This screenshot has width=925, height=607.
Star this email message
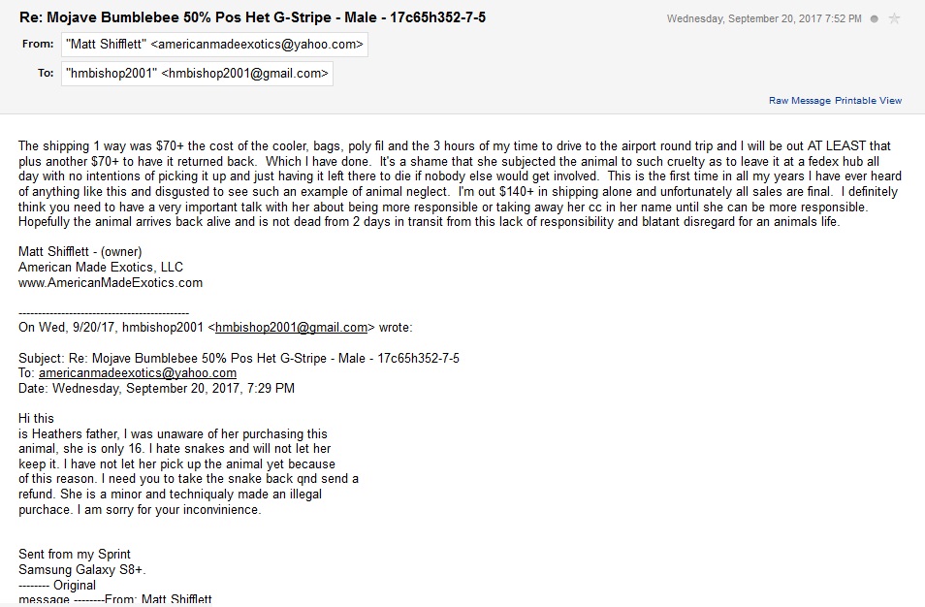click(894, 18)
